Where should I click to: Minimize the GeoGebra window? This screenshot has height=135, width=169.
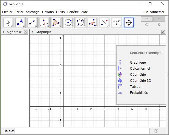pyautogui.click(x=138, y=4)
